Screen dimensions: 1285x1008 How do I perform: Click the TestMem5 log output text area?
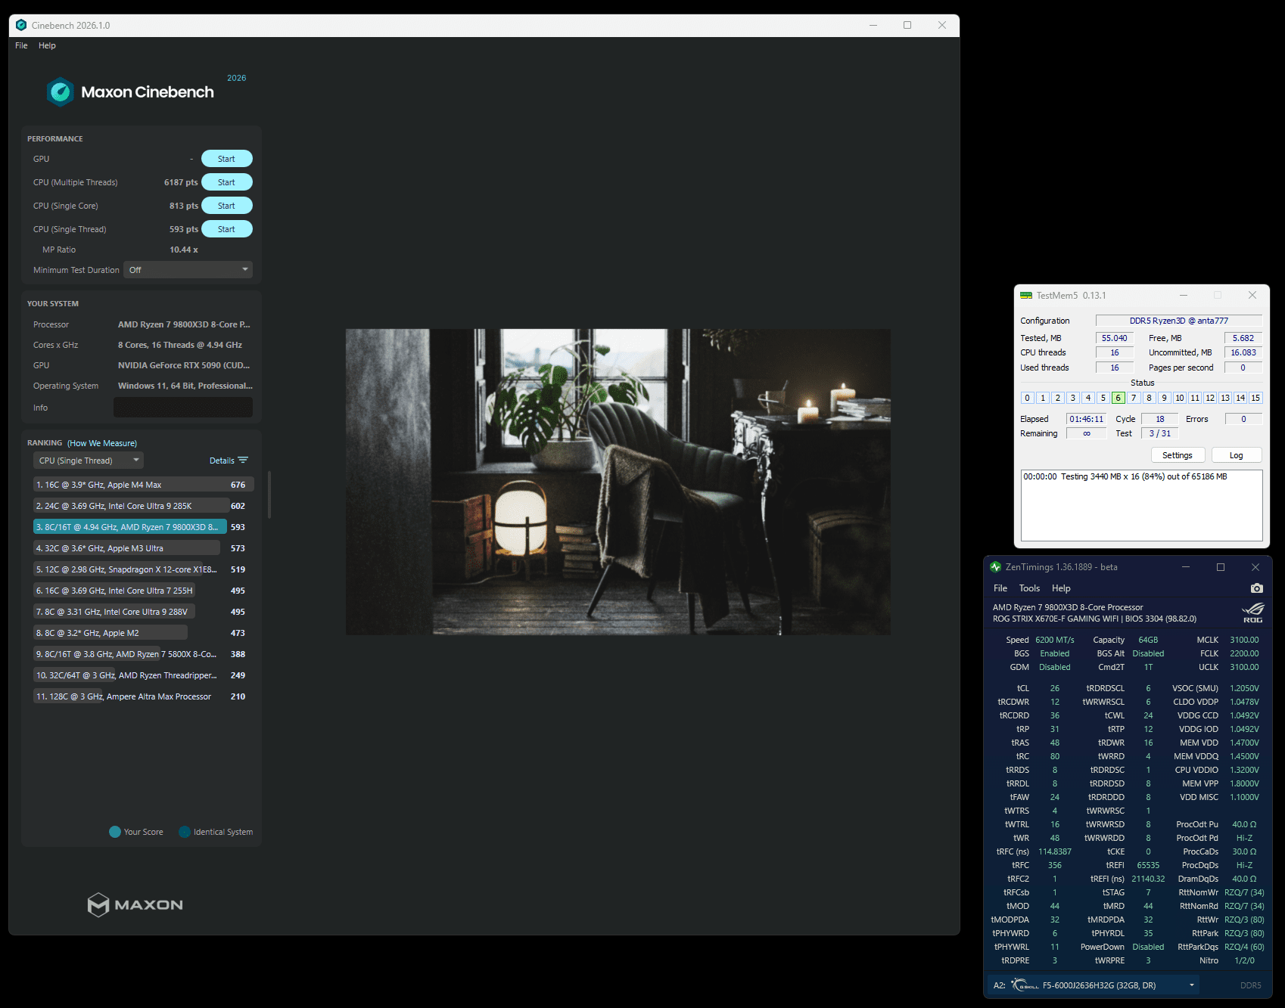(x=1142, y=505)
